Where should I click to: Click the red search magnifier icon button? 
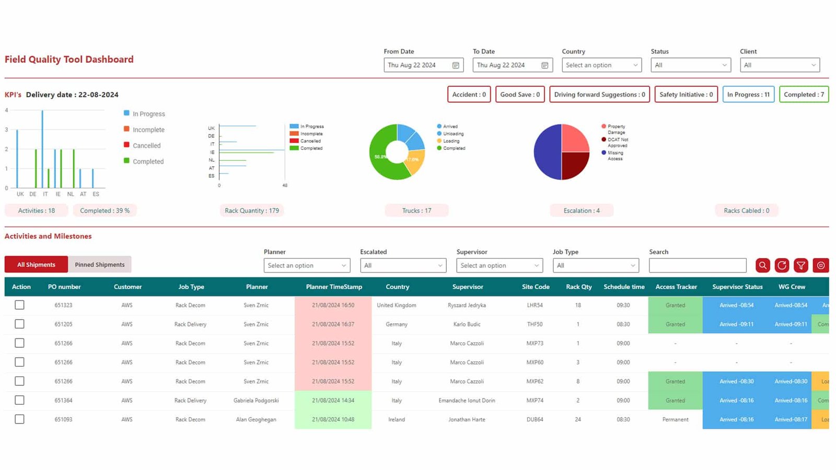(763, 265)
